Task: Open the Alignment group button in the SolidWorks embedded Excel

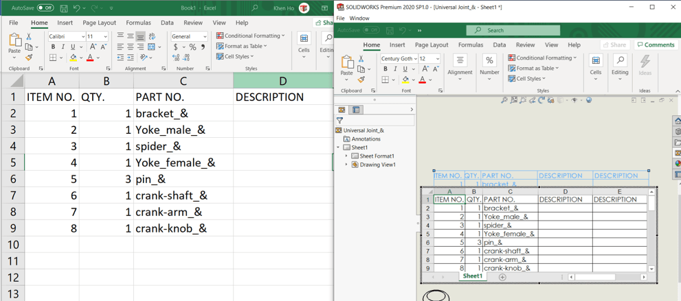Action: 460,67
